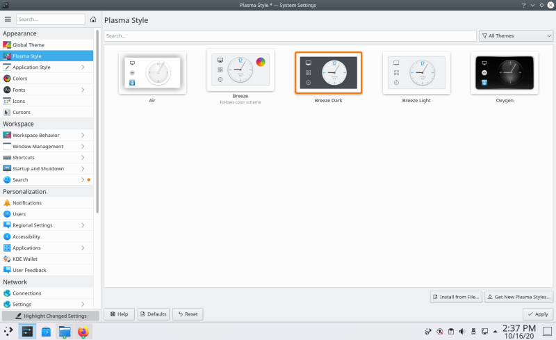Open the Colors settings page
The width and height of the screenshot is (556, 340).
point(19,79)
